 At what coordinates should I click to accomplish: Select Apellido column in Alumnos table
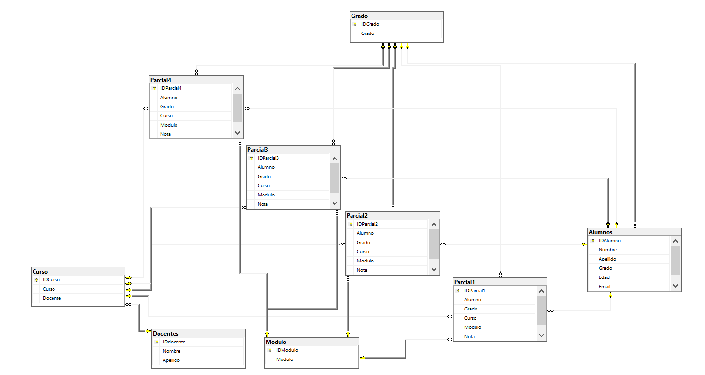[630, 259]
